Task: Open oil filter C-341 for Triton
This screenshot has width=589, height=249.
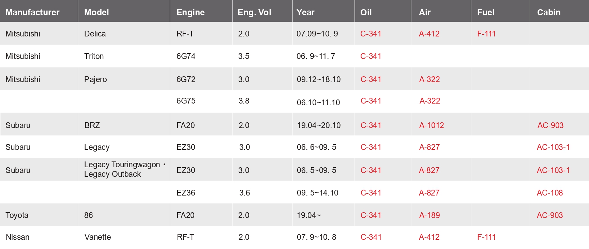Action: [x=371, y=56]
